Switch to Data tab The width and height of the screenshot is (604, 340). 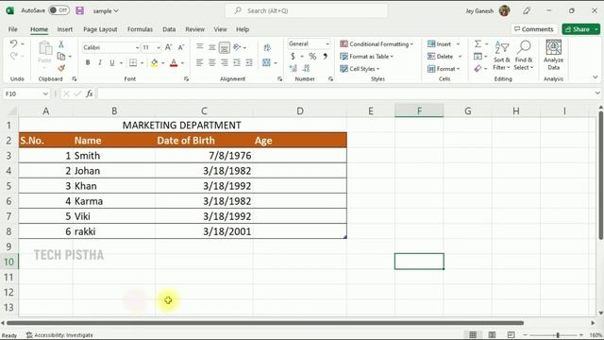169,29
